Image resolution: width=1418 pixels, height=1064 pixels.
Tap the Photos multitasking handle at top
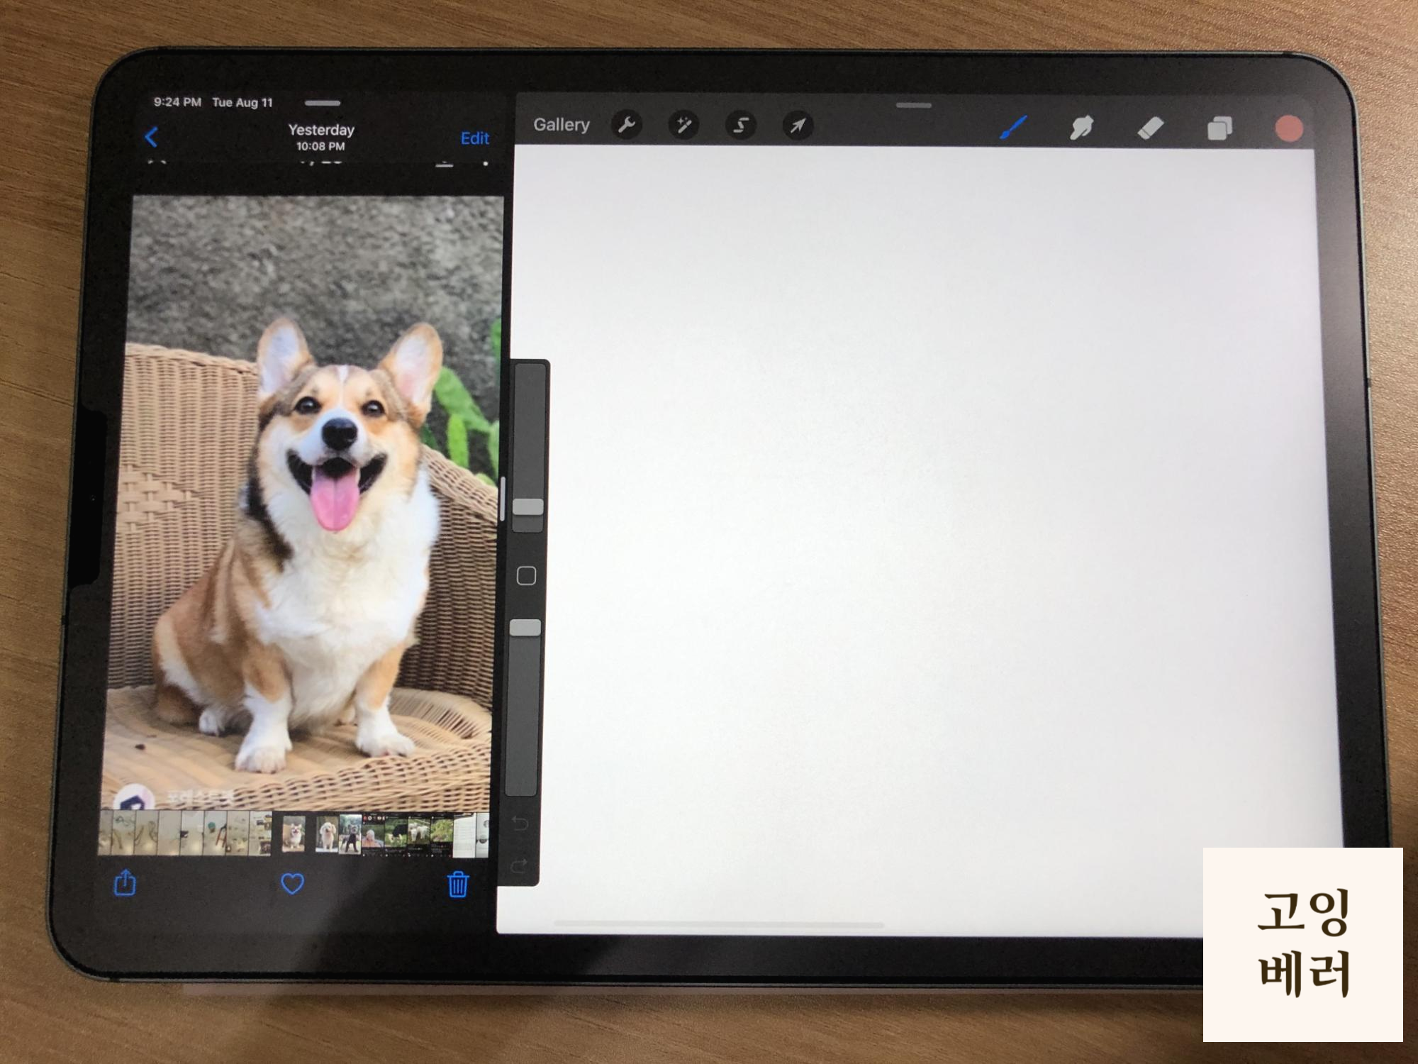click(323, 103)
